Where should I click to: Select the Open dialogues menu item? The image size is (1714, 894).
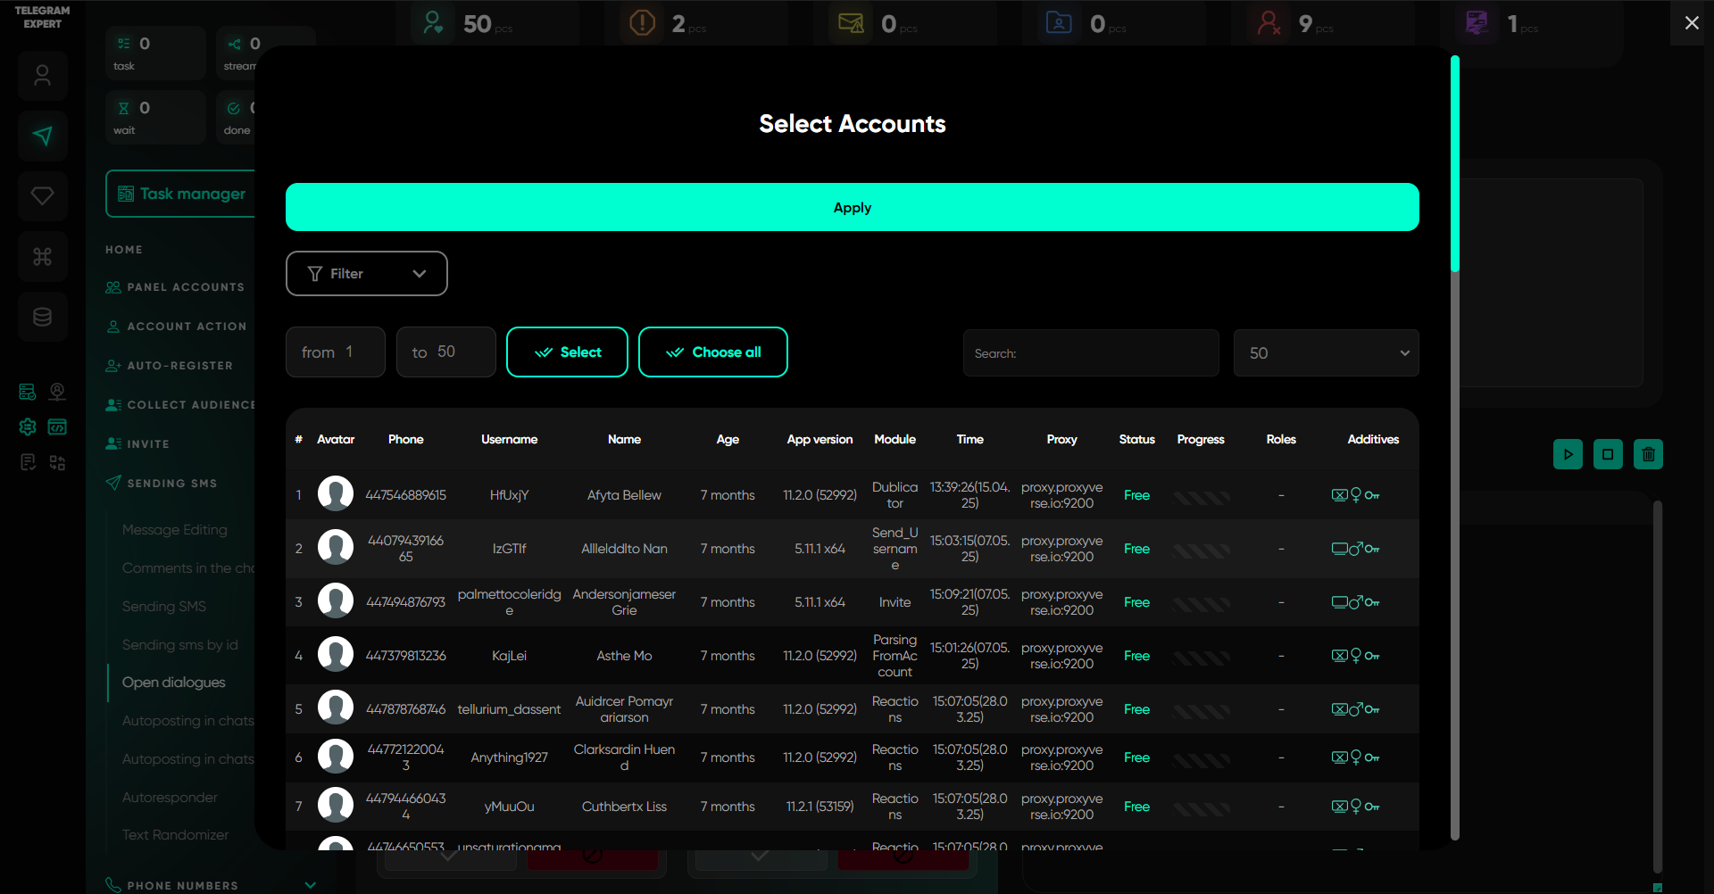pos(173,683)
